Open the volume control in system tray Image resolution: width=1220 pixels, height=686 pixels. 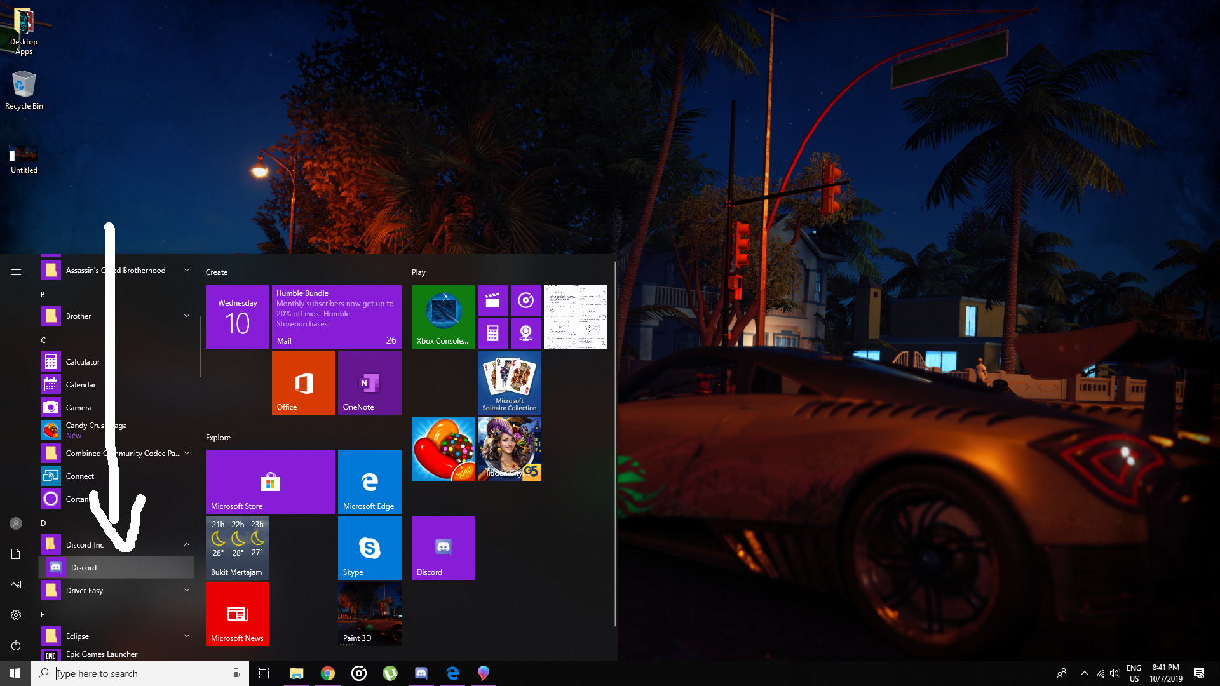click(x=1115, y=673)
